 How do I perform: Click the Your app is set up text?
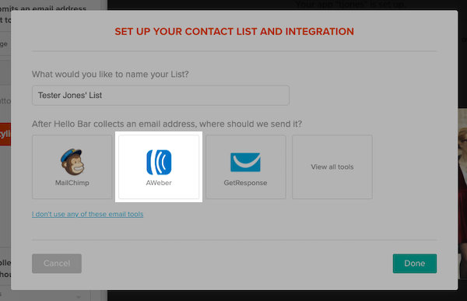tap(349, 5)
